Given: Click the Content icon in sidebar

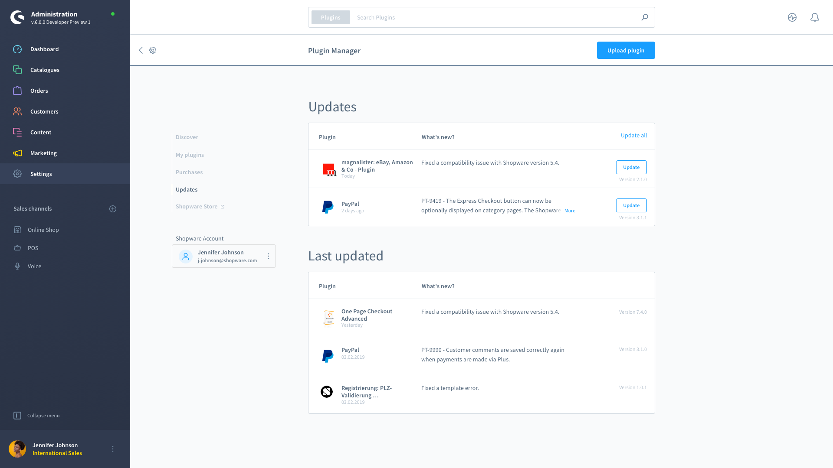Looking at the screenshot, I should [17, 132].
